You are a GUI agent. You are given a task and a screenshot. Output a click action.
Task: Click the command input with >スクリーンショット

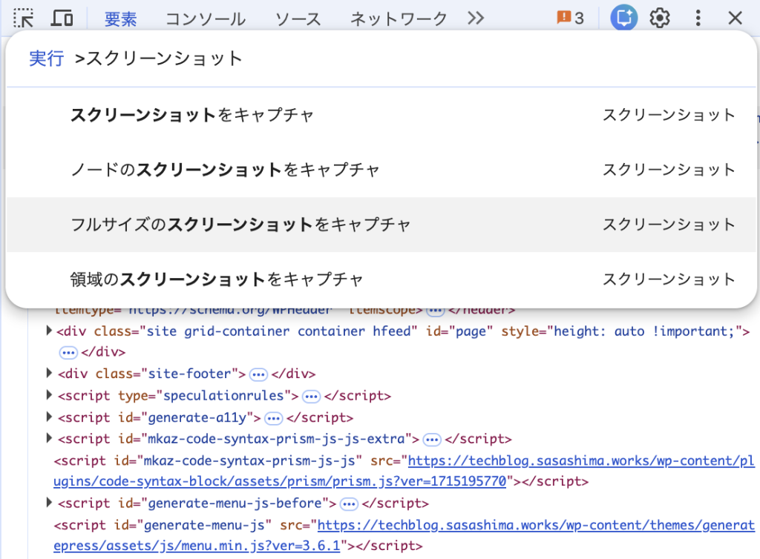coord(412,59)
